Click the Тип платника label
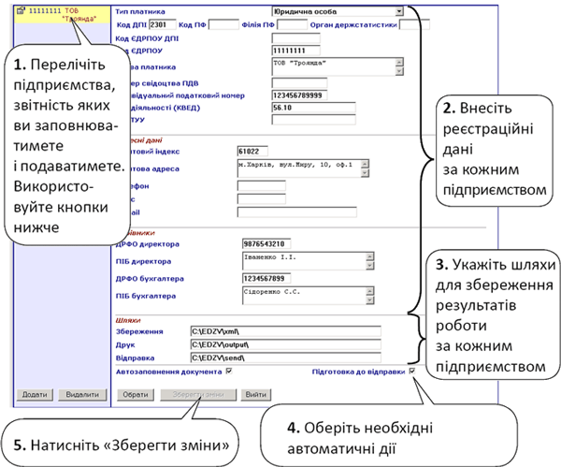Viewport: 561px width, 467px height. (x=140, y=12)
